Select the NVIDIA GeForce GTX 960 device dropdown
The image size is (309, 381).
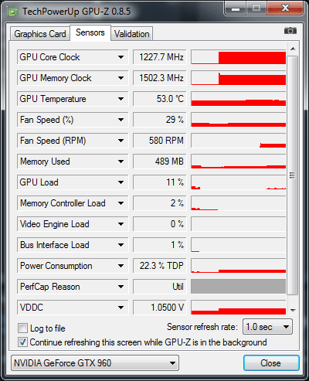click(95, 363)
